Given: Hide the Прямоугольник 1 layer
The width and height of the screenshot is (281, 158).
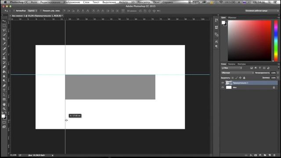Looking at the screenshot, I should coord(223,83).
